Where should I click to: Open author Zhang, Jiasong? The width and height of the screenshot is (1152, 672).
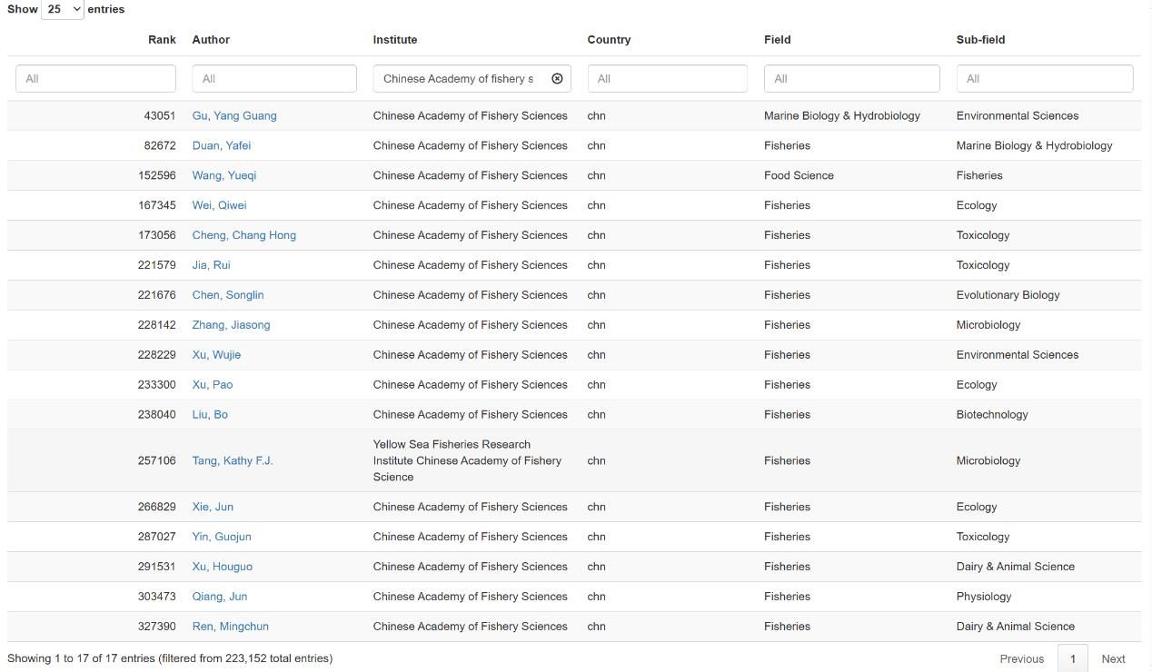(231, 325)
